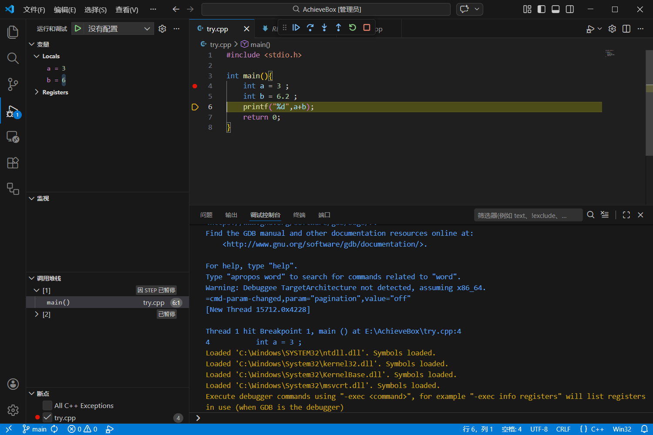Close the try.cpp editor tab
The height and width of the screenshot is (435, 653).
tap(246, 29)
